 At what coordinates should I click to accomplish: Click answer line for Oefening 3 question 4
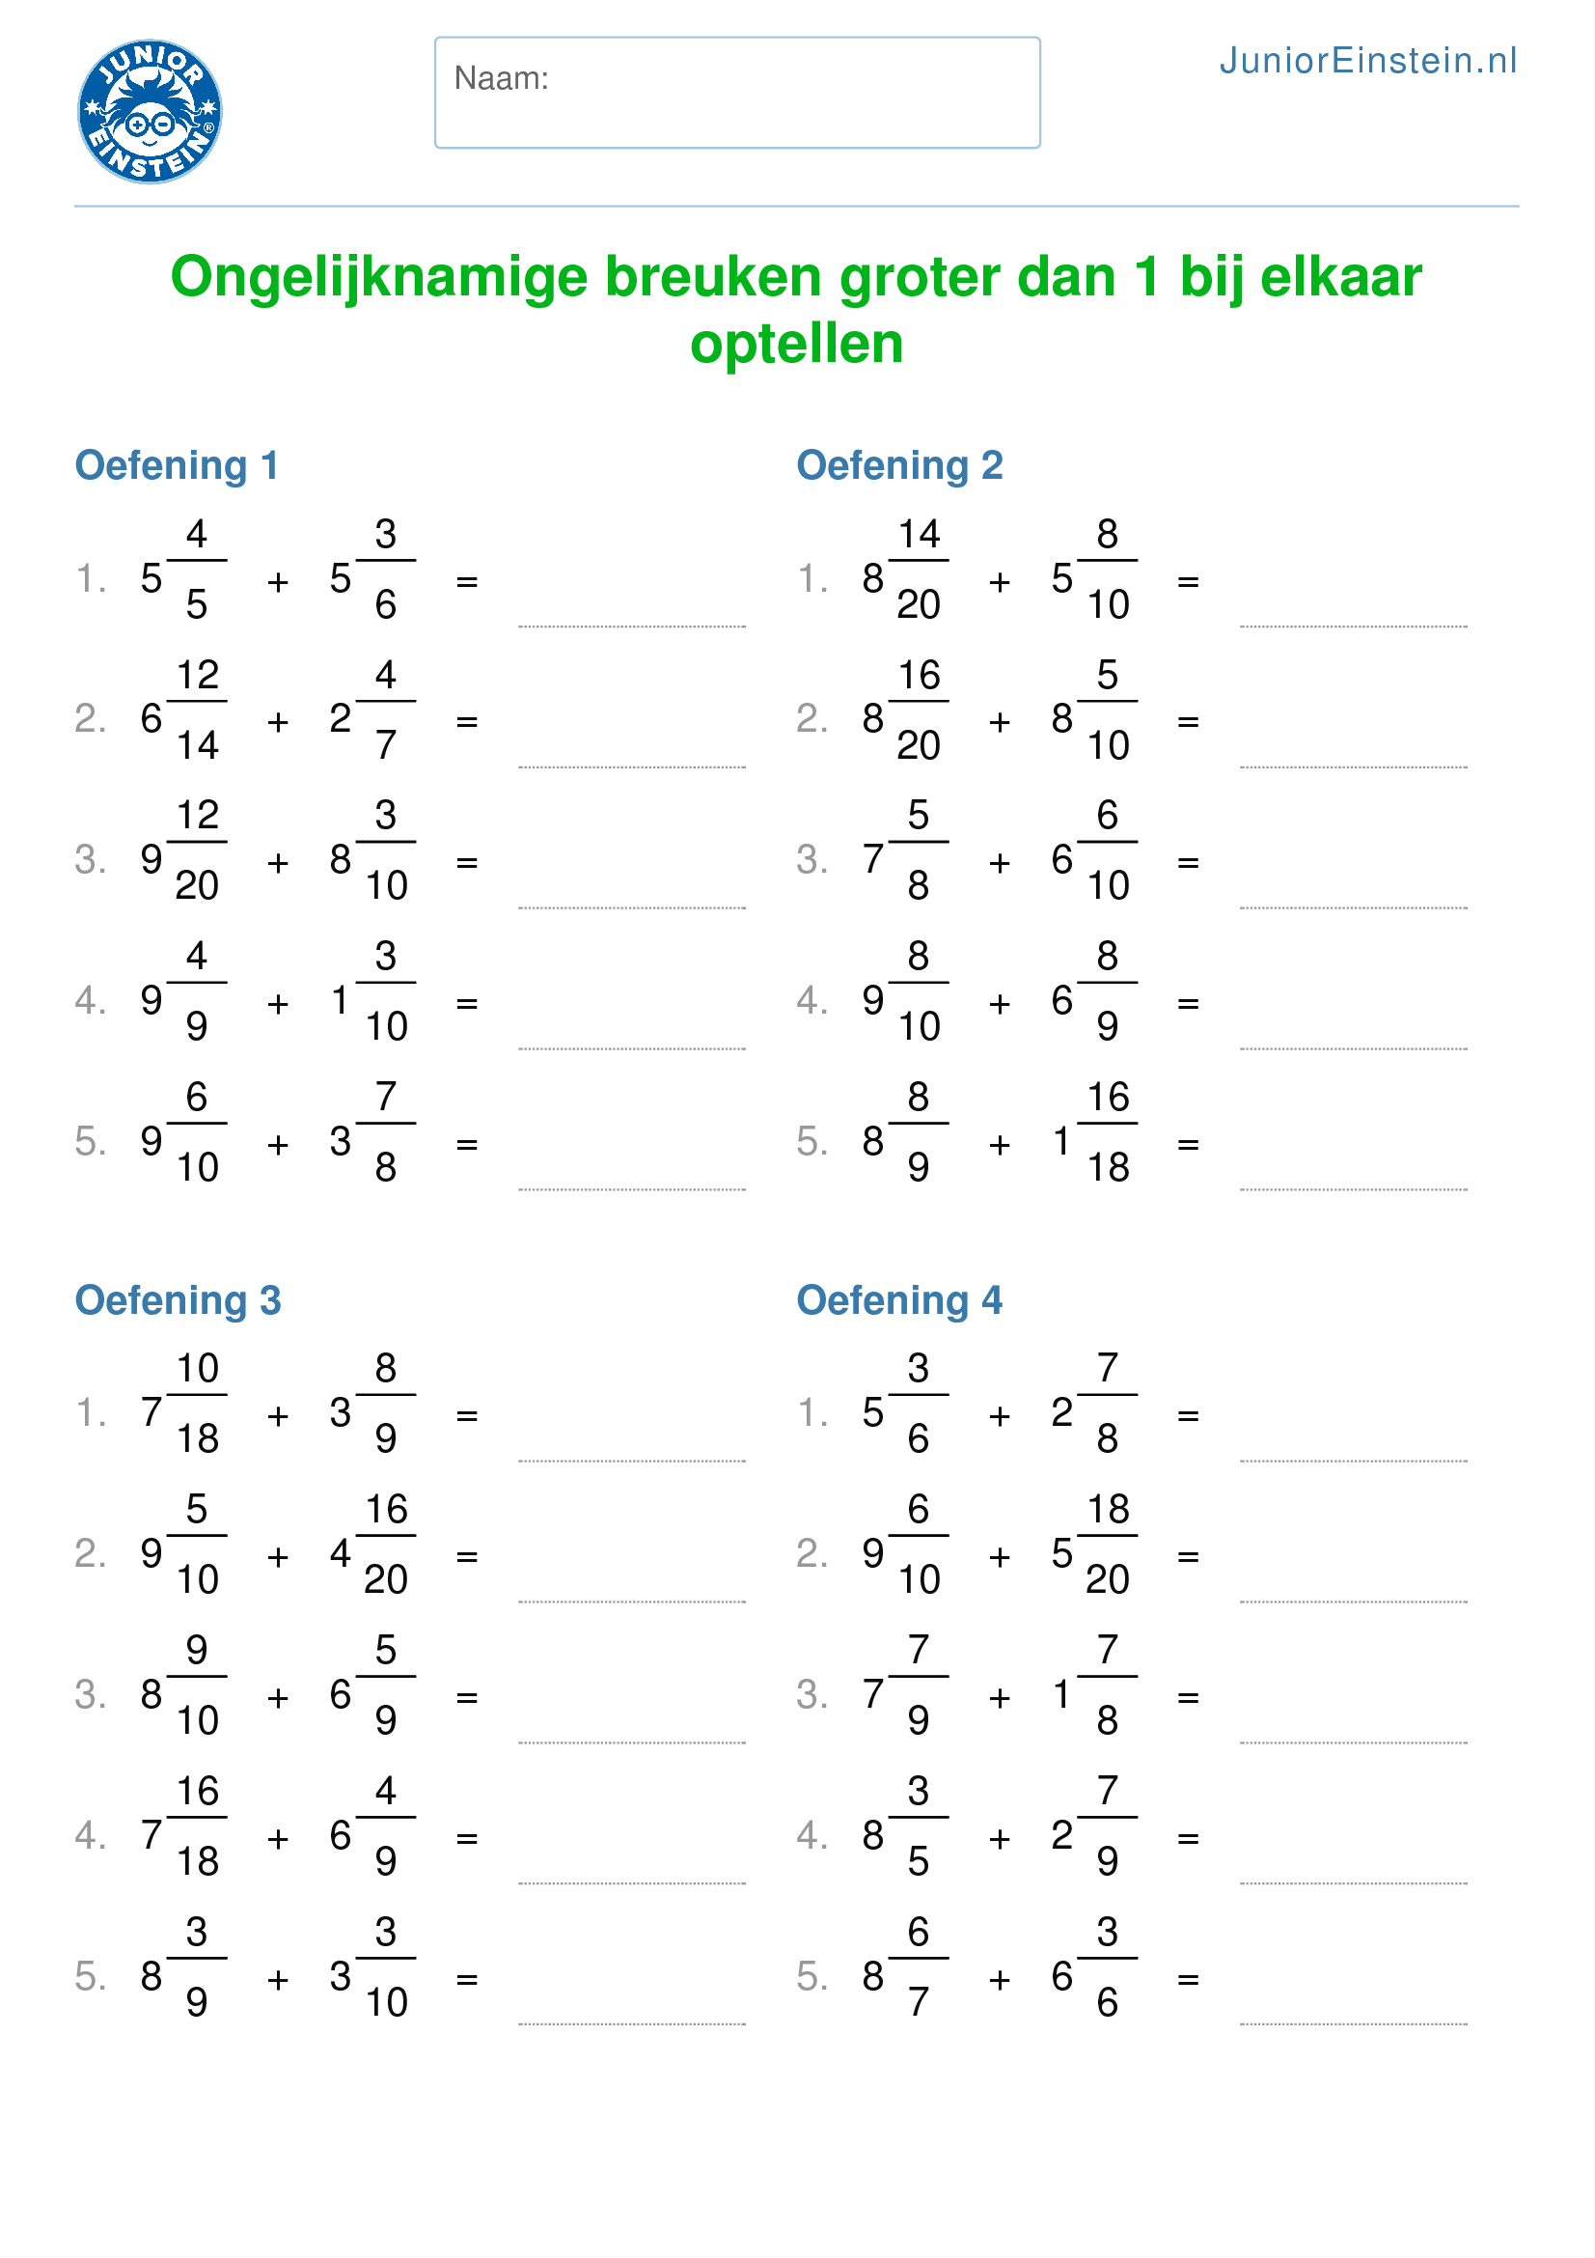pos(632,1883)
